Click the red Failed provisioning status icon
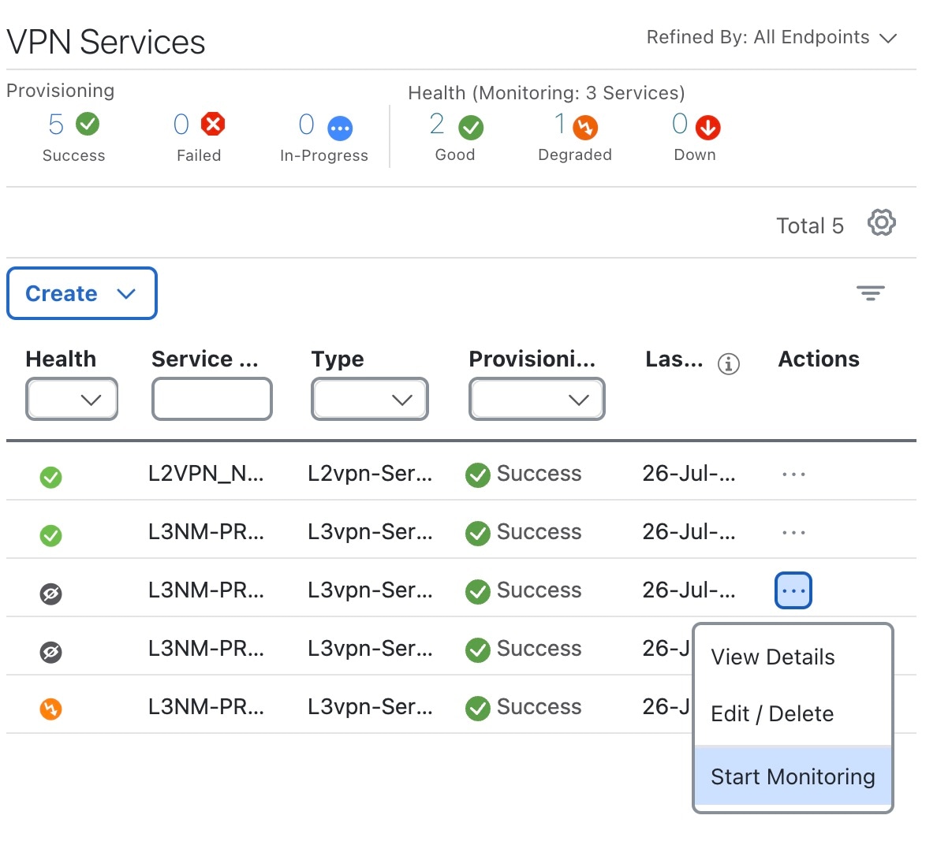 (213, 124)
